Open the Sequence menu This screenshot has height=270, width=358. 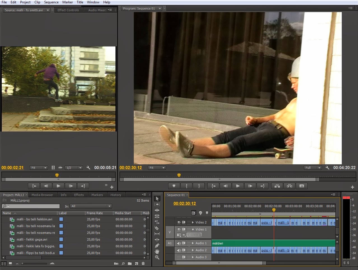pyautogui.click(x=51, y=2)
